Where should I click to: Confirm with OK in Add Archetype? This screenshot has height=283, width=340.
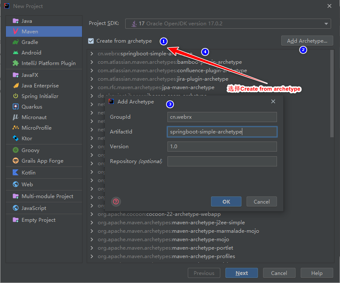[226, 201]
